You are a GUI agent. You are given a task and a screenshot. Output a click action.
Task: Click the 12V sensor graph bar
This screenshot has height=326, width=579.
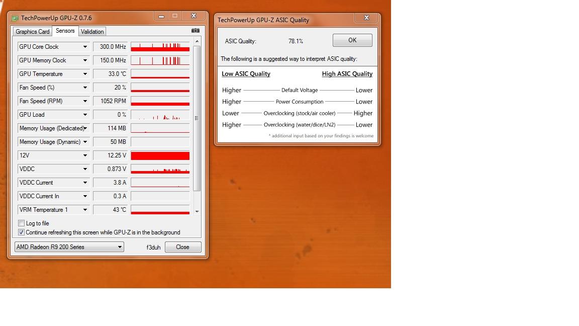pyautogui.click(x=160, y=155)
